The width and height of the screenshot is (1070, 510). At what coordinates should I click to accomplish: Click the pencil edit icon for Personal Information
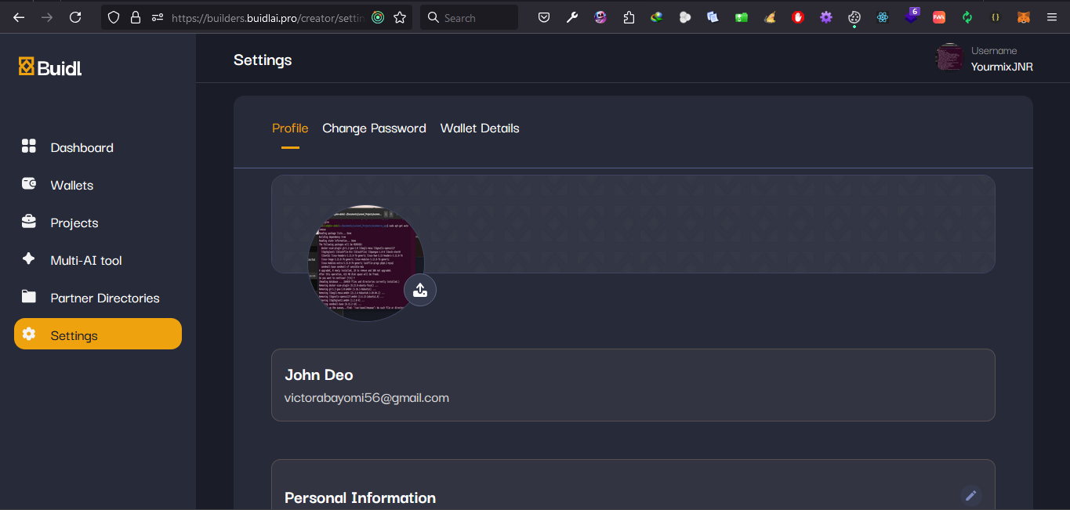pos(970,495)
